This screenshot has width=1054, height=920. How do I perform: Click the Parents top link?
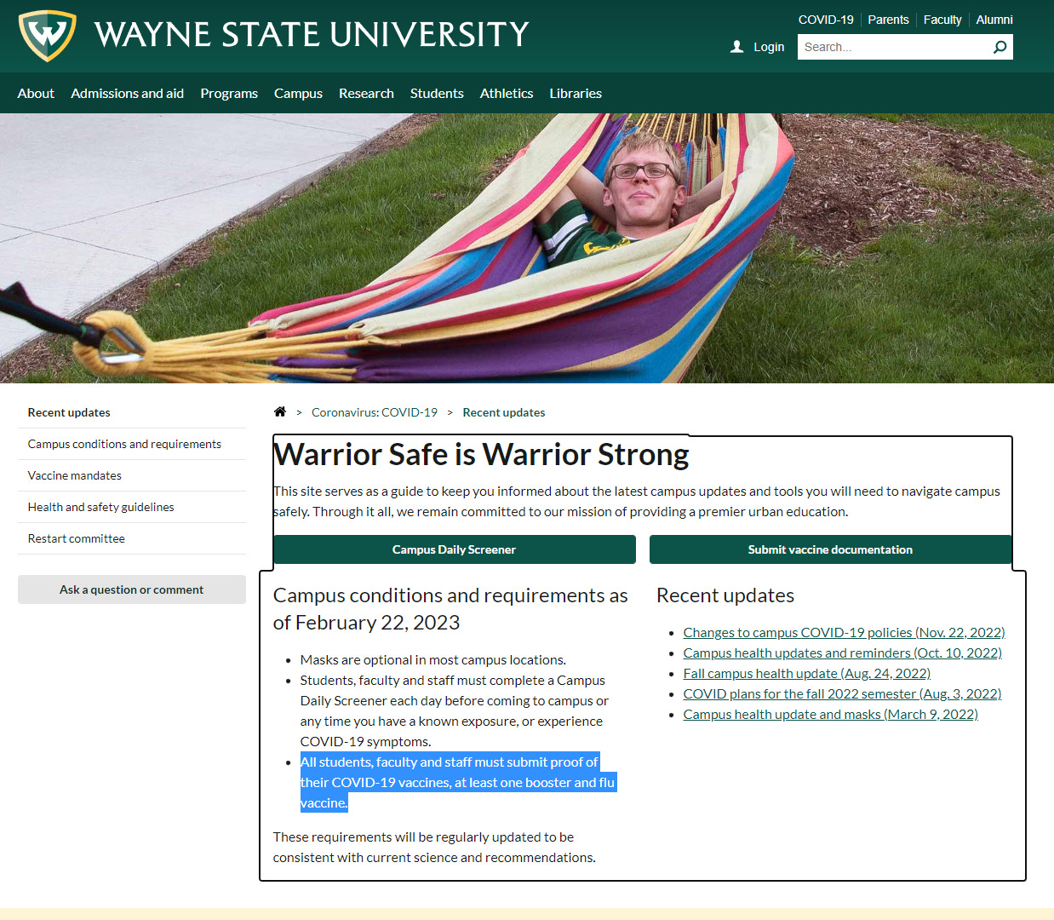pos(888,20)
